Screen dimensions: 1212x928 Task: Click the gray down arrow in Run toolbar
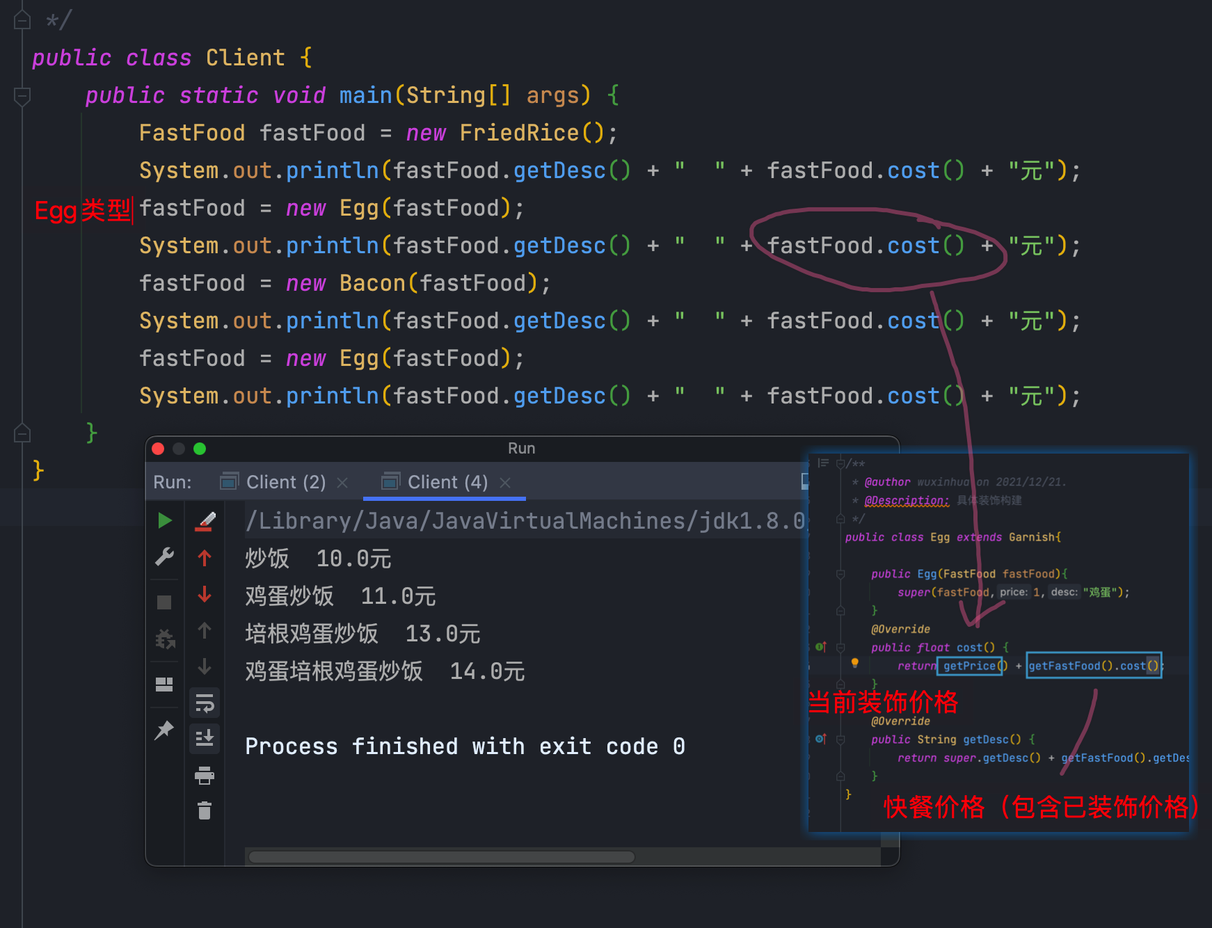205,666
